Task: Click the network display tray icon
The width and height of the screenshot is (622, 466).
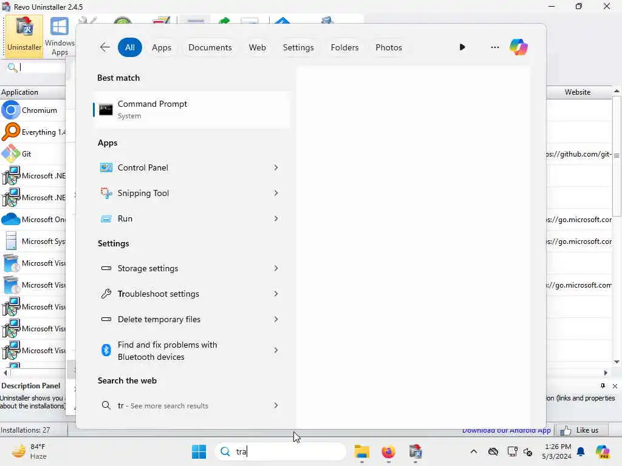Action: tap(512, 451)
